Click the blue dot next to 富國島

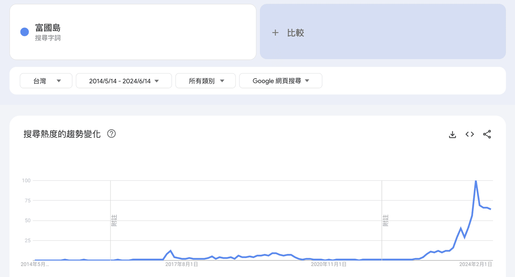(24, 32)
